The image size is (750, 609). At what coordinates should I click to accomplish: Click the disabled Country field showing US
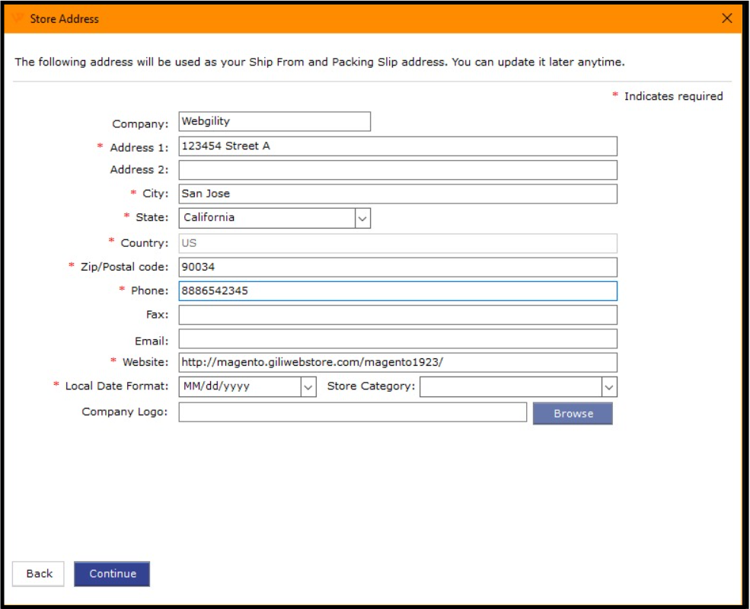pyautogui.click(x=397, y=243)
